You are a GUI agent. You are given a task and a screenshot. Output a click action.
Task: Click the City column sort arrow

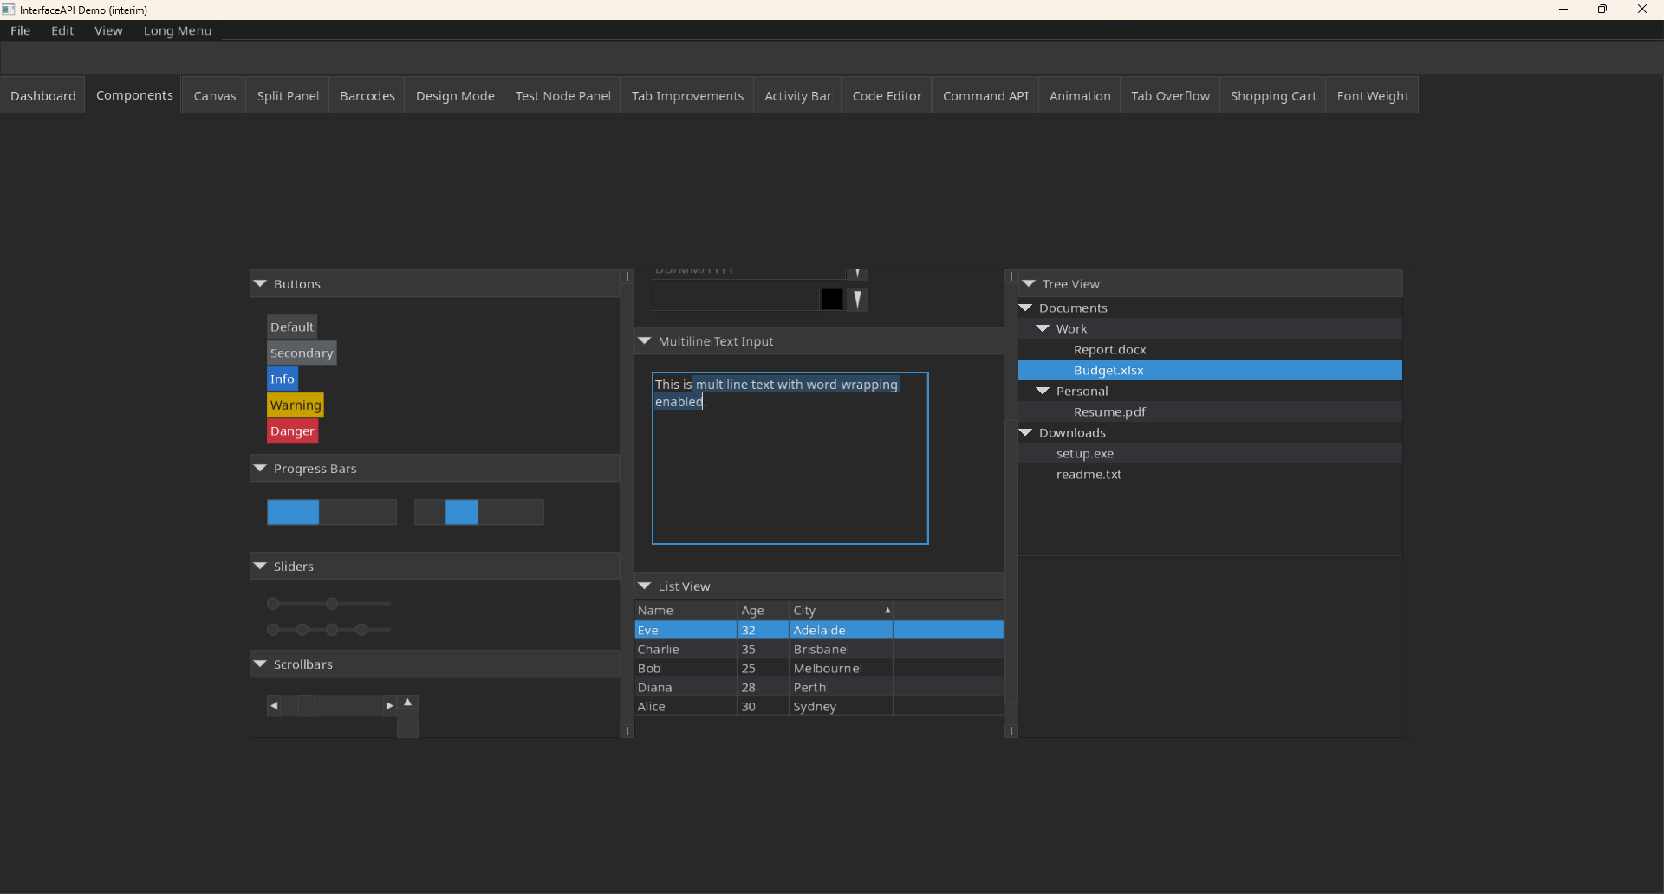click(887, 611)
